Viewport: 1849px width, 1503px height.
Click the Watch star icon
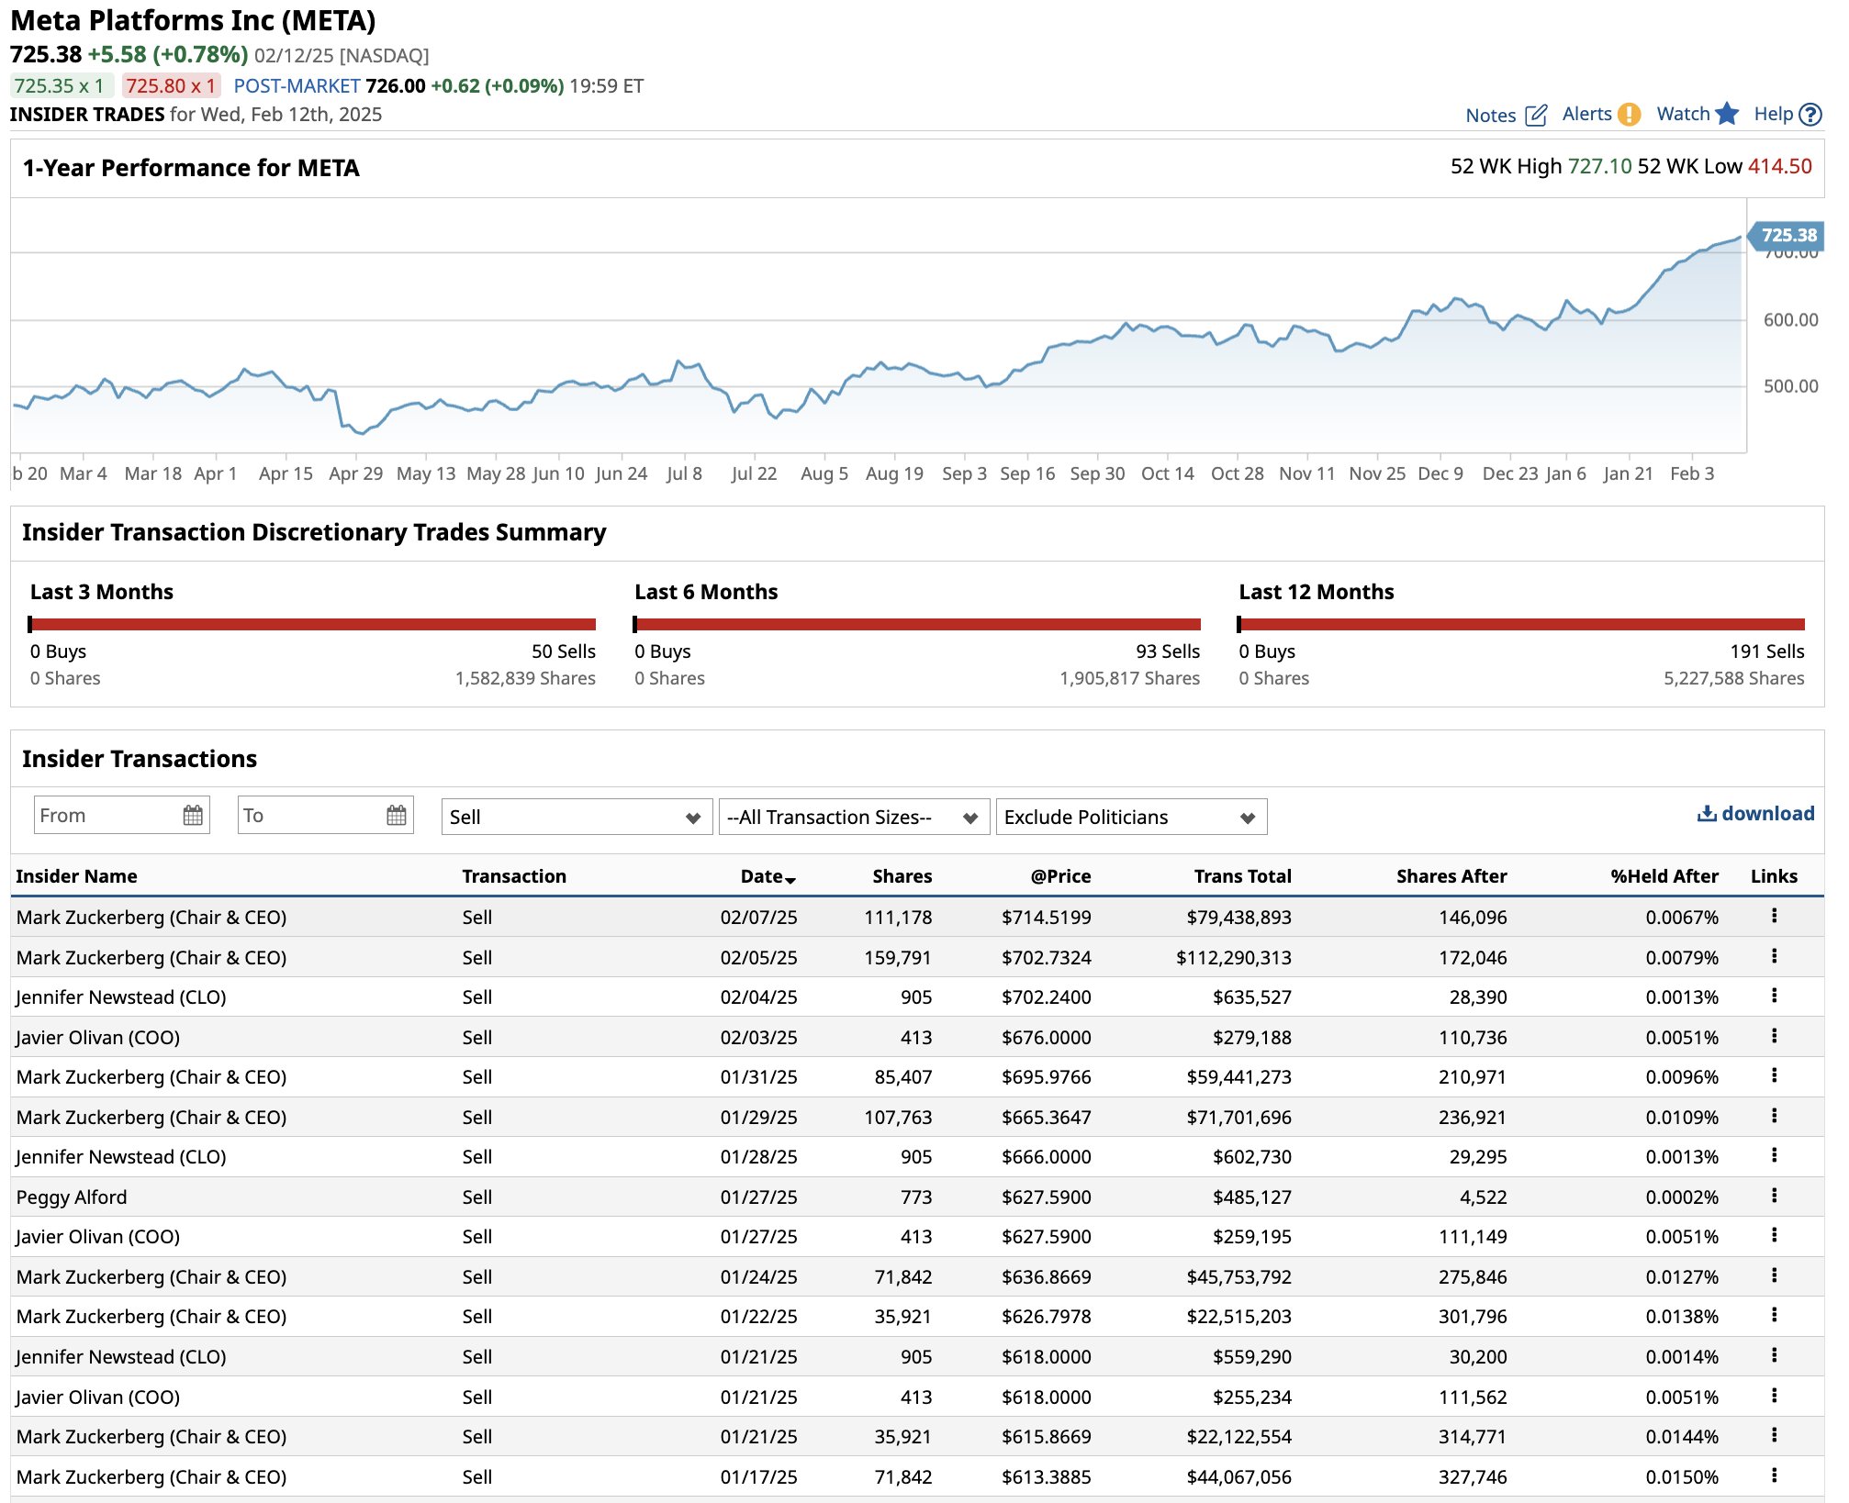[1727, 113]
